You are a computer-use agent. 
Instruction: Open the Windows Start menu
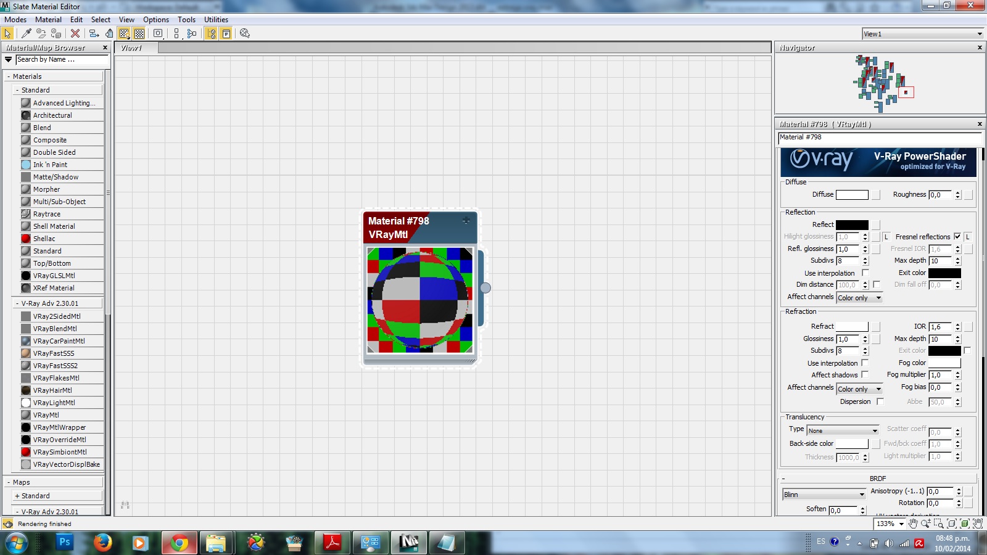[x=16, y=543]
